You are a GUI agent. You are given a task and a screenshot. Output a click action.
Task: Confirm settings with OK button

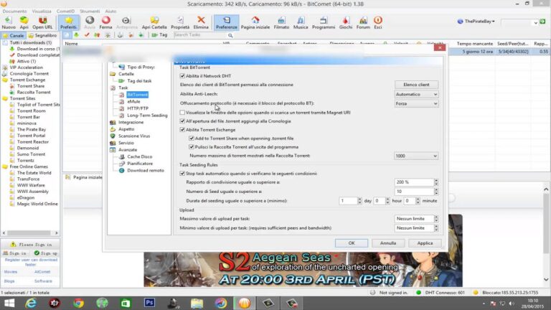[x=352, y=243]
